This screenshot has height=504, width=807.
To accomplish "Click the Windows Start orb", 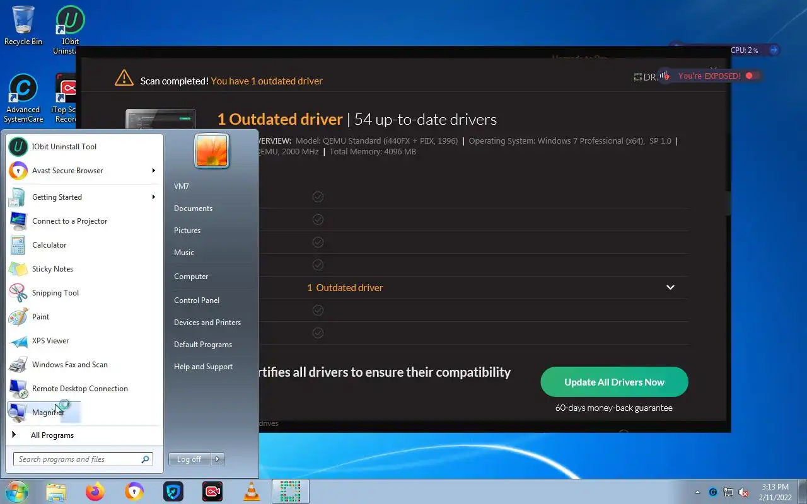I will [x=17, y=491].
